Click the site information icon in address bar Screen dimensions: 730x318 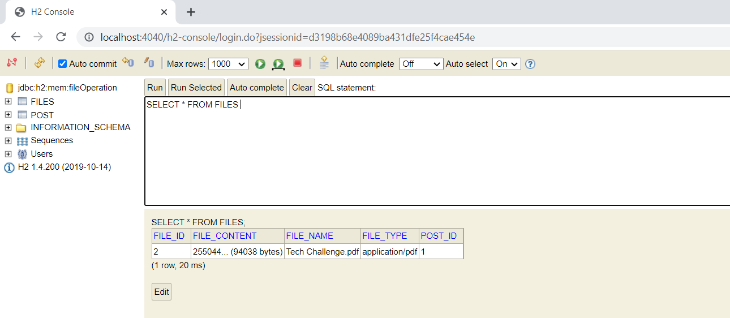[89, 37]
